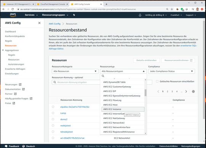Viewport: 206px width, 148px height.
Task: Click external link icon beside Neuerungen
Action: point(20,84)
